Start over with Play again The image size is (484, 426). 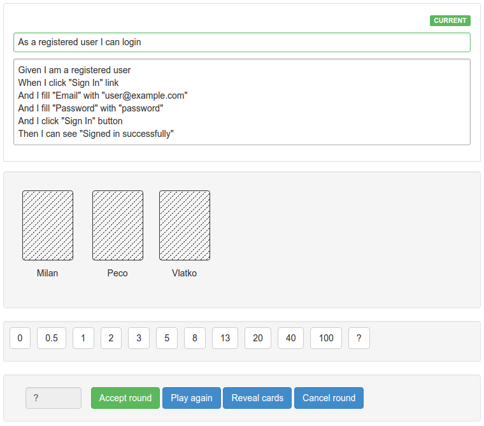click(x=192, y=398)
